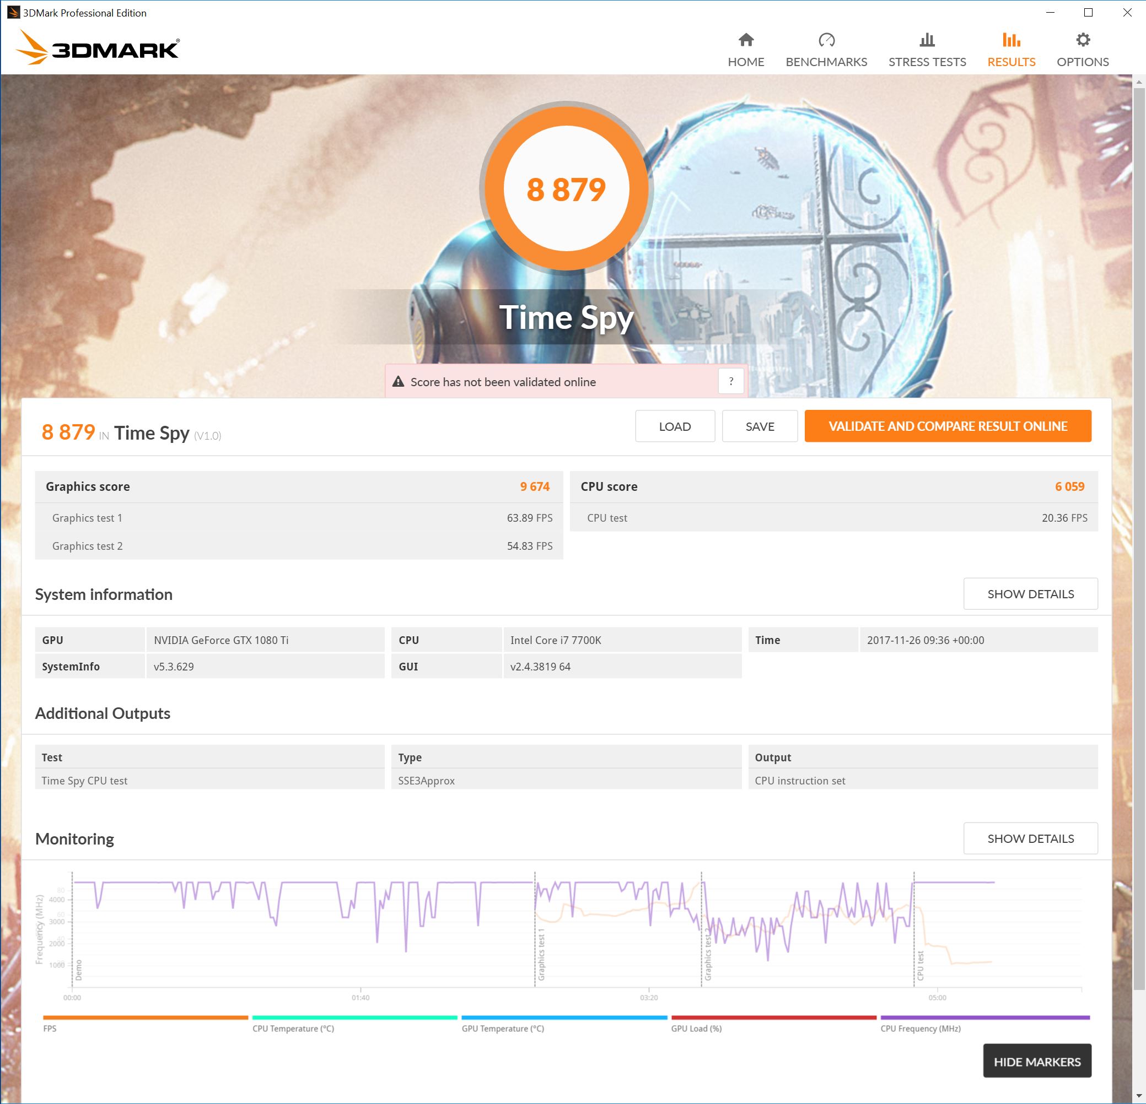This screenshot has height=1104, width=1146.
Task: Click the 3DMark logo
Action: [x=98, y=48]
